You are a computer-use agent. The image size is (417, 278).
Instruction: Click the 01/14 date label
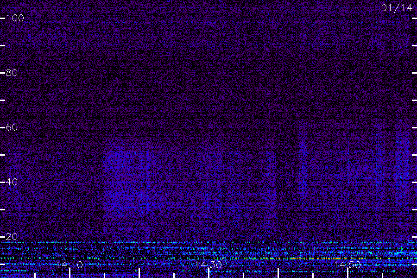click(397, 8)
